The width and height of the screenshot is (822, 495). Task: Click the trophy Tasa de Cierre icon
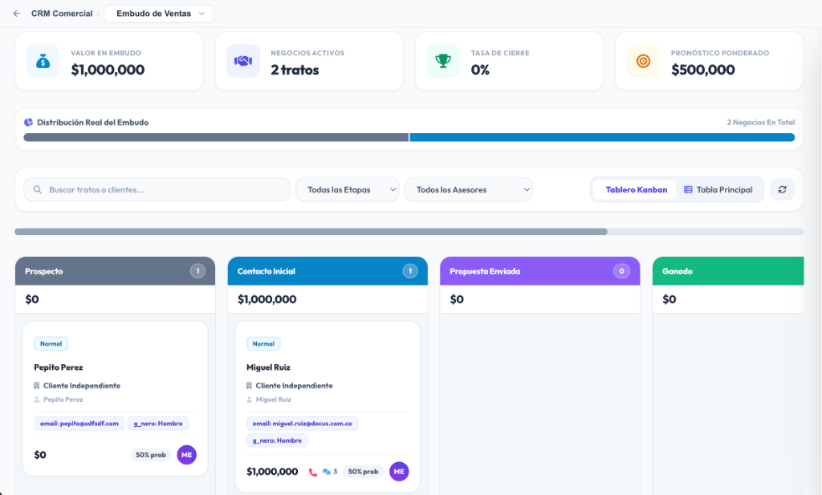pos(443,61)
